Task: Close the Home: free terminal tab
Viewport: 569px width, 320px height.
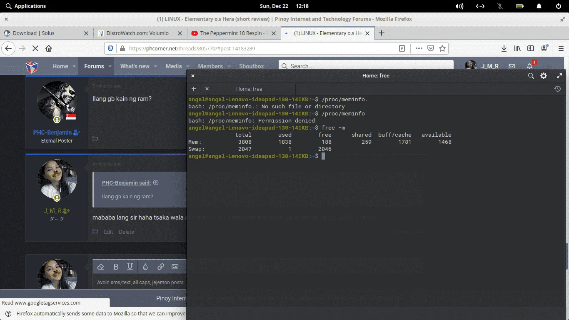Action: [x=207, y=89]
